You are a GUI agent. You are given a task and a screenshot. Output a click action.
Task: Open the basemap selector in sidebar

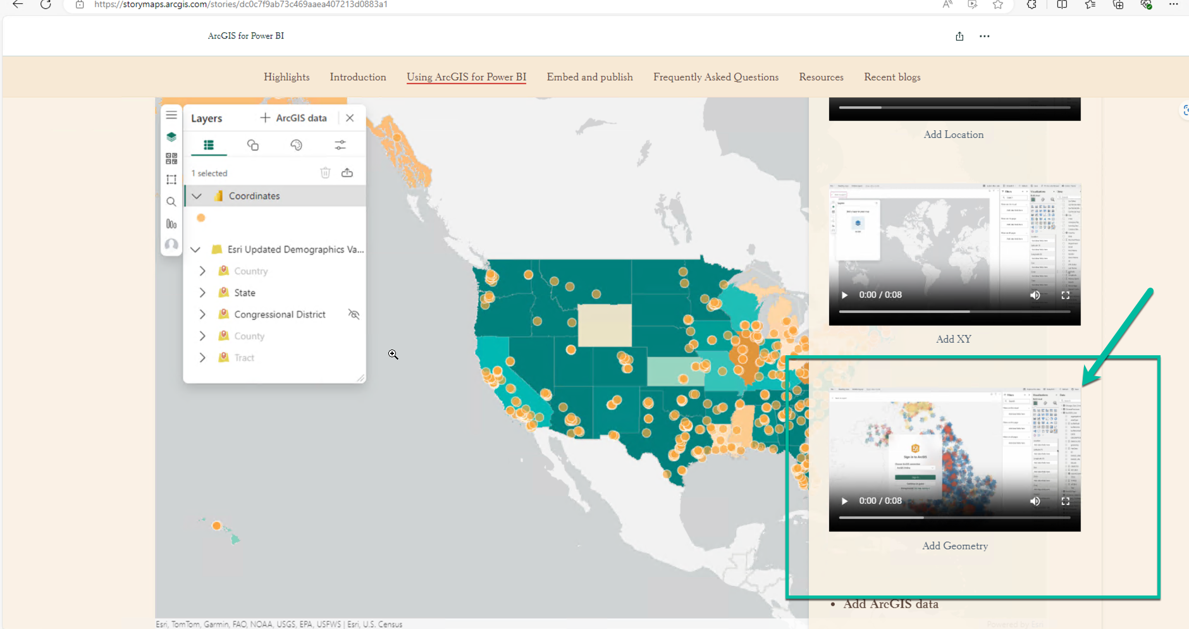(x=171, y=159)
